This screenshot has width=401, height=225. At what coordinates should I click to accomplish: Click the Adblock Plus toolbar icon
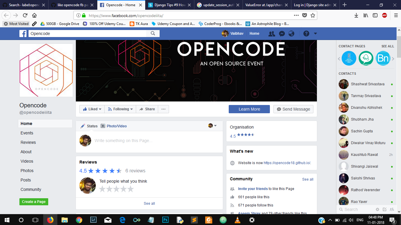(385, 15)
